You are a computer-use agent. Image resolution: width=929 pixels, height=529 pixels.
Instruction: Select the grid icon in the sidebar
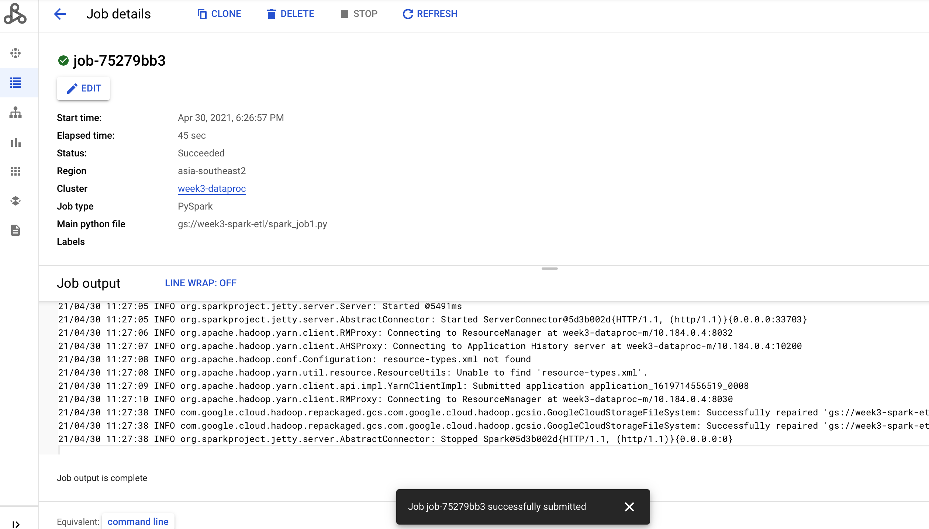pyautogui.click(x=15, y=171)
